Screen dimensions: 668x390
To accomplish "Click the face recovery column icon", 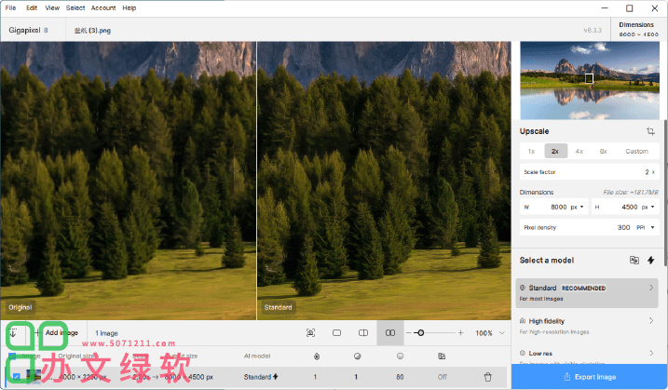I will (400, 356).
